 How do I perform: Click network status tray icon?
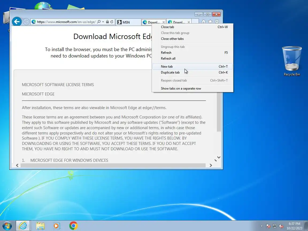tap(275, 226)
